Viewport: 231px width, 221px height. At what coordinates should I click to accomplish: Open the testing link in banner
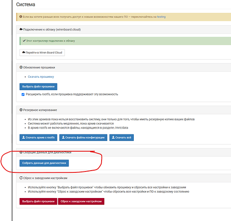(161, 17)
